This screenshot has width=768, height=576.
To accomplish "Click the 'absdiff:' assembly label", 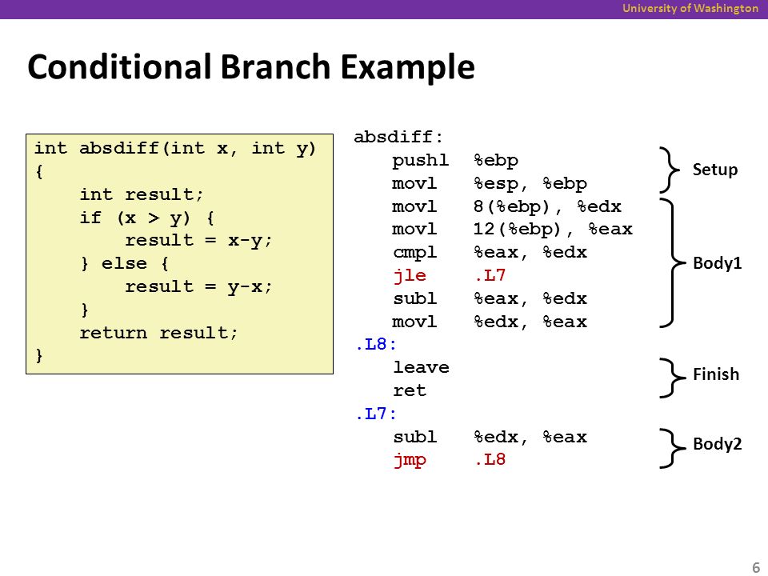I will pyautogui.click(x=398, y=137).
